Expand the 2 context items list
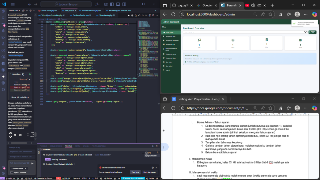 point(19,168)
